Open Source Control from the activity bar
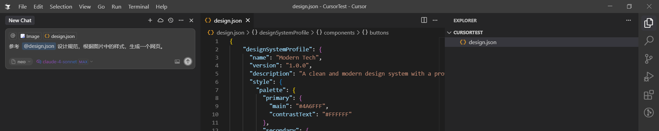The height and width of the screenshot is (131, 659). tap(648, 59)
